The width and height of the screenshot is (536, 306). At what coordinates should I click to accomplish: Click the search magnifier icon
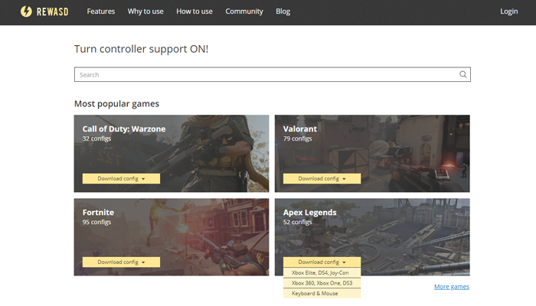click(462, 74)
